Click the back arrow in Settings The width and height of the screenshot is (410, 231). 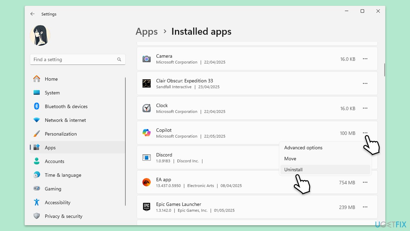[x=32, y=14]
